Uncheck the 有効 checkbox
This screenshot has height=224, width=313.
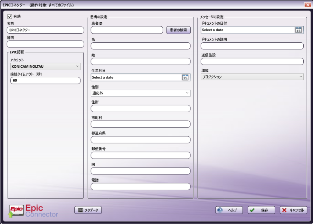(10, 16)
